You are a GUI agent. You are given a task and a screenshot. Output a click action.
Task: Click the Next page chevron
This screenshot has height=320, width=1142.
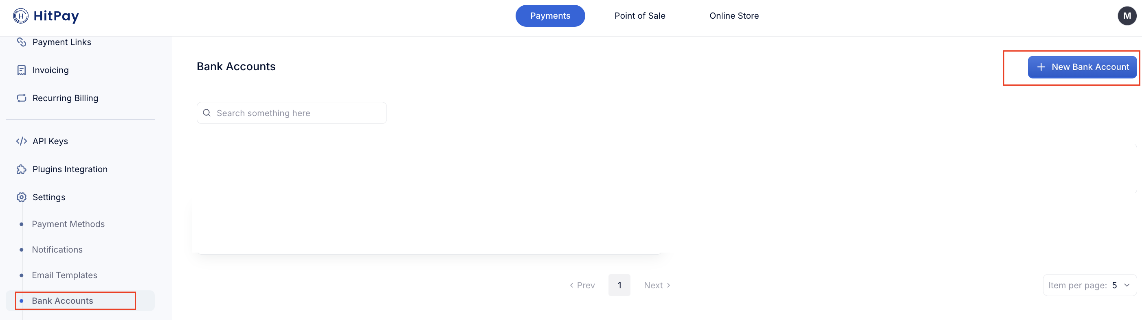(x=668, y=285)
